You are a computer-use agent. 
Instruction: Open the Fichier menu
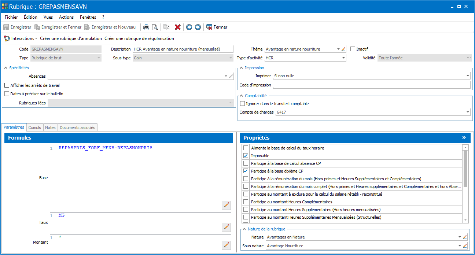tap(11, 17)
